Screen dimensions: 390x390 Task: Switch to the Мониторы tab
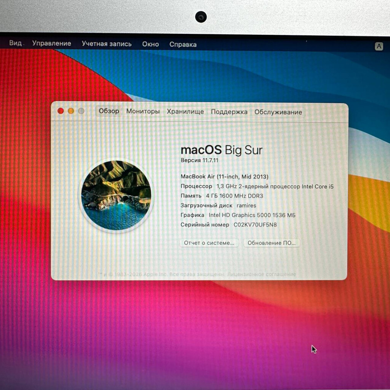pyautogui.click(x=143, y=112)
